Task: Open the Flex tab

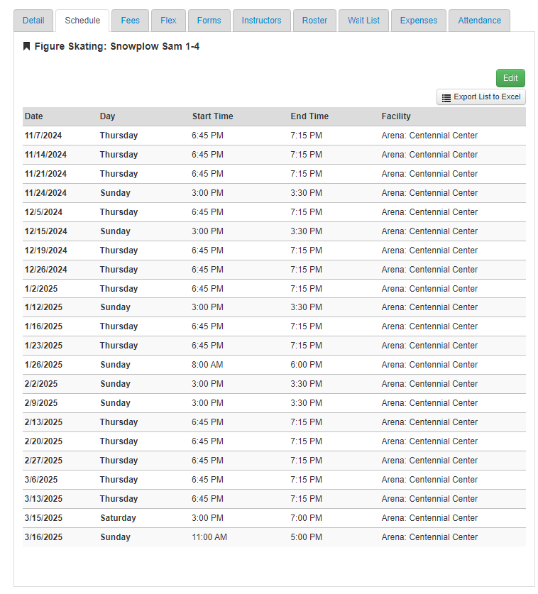Action: tap(168, 21)
